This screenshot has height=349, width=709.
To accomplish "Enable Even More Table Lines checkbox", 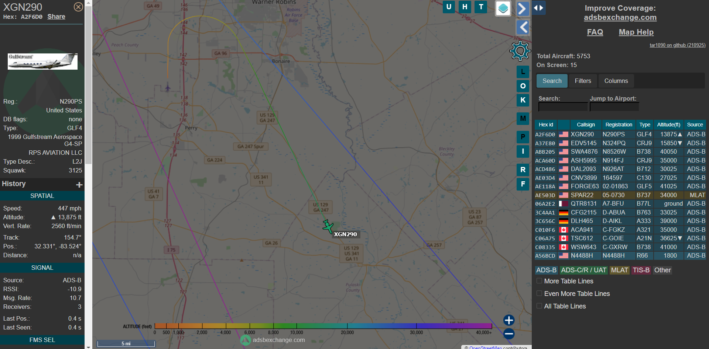I will [x=539, y=293].
